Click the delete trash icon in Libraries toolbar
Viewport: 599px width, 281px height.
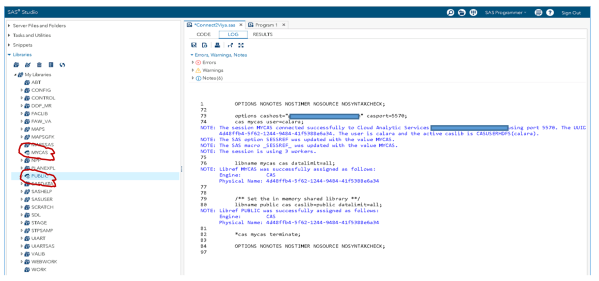[39, 65]
